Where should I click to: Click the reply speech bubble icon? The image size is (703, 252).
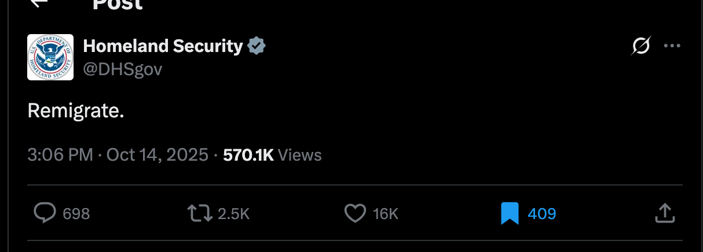(45, 213)
